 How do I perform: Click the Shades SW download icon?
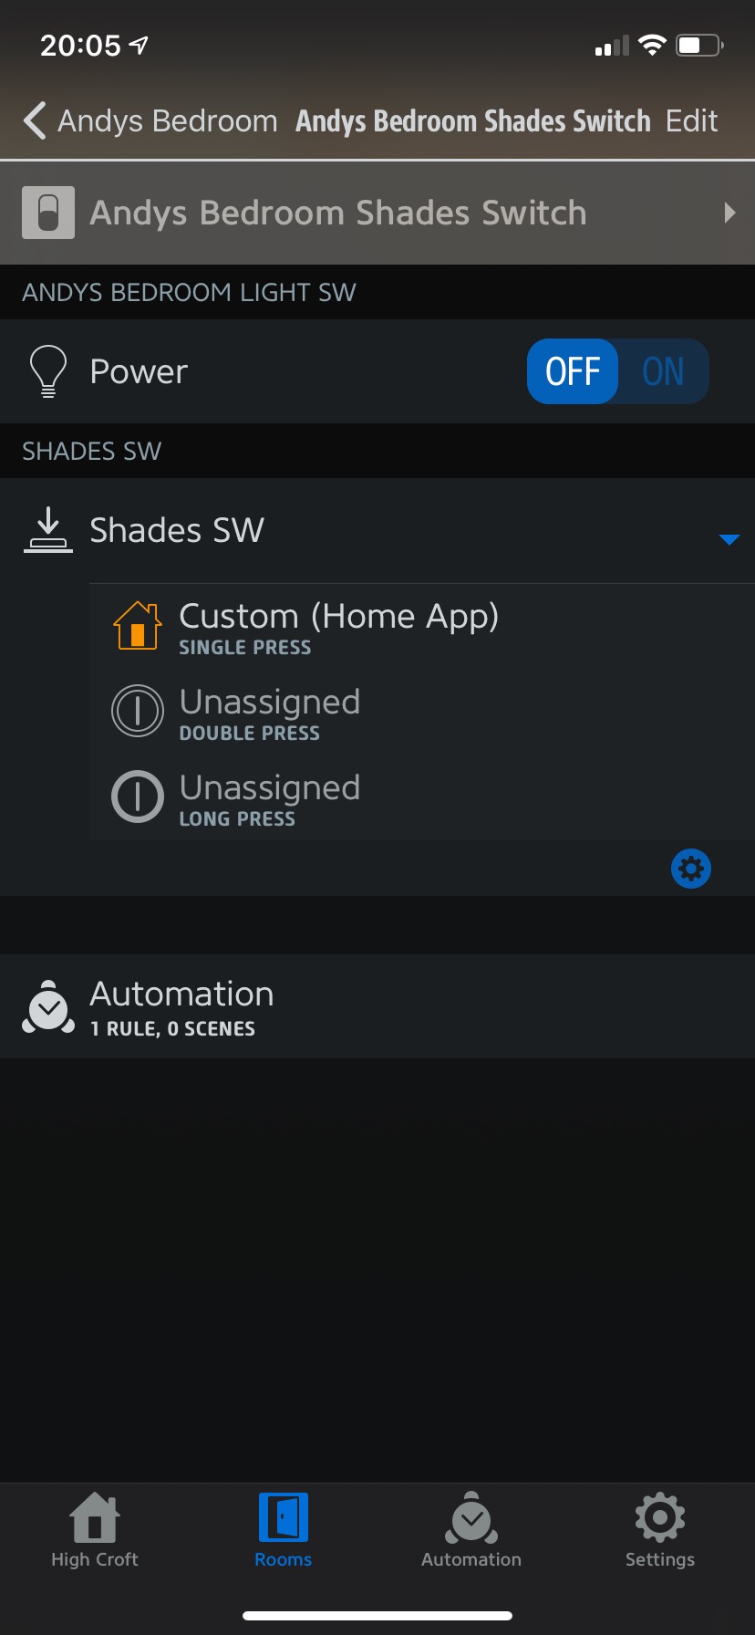48,530
